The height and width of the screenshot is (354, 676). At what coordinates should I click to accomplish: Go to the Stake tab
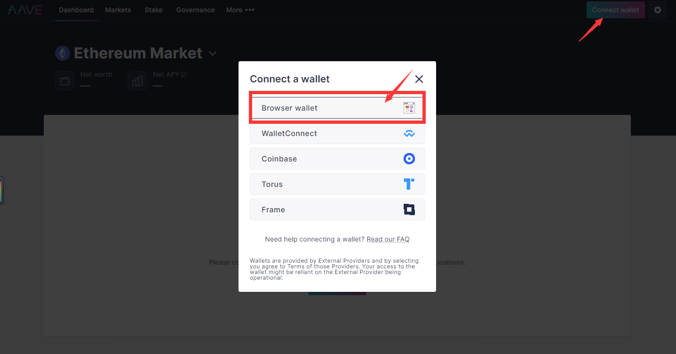pos(153,10)
